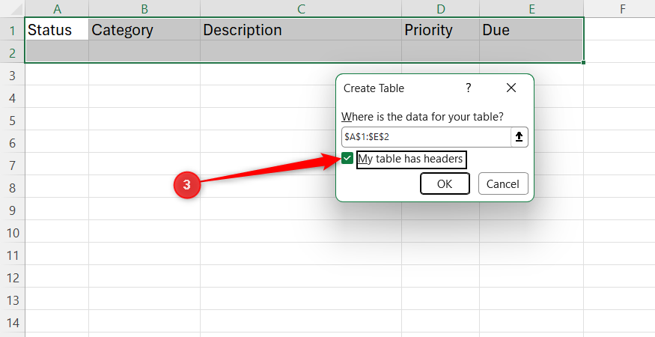Select column B header
This screenshot has height=337, width=655.
click(144, 8)
